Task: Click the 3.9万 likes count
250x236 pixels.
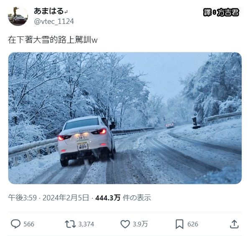Action: point(140,224)
